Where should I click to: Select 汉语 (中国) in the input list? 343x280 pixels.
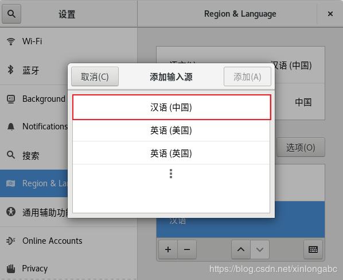[171, 107]
